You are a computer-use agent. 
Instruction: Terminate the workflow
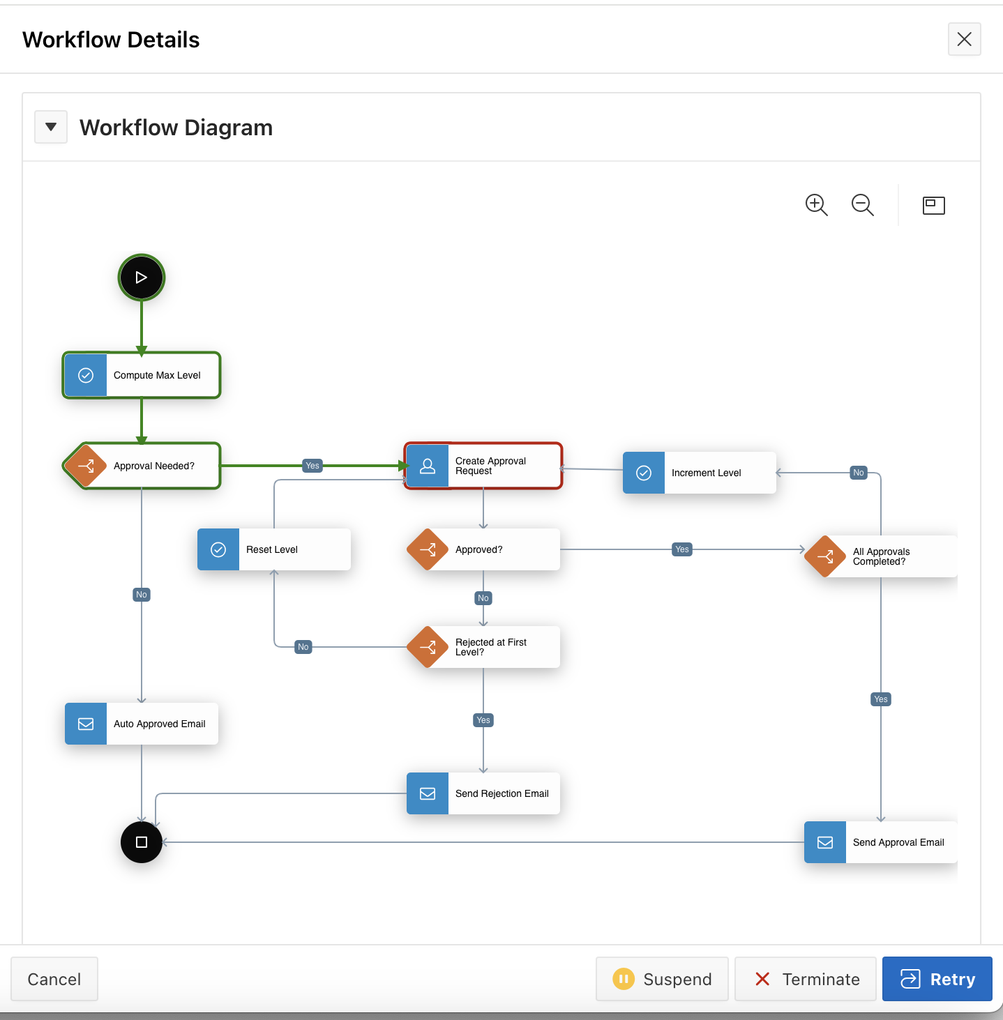(x=805, y=979)
